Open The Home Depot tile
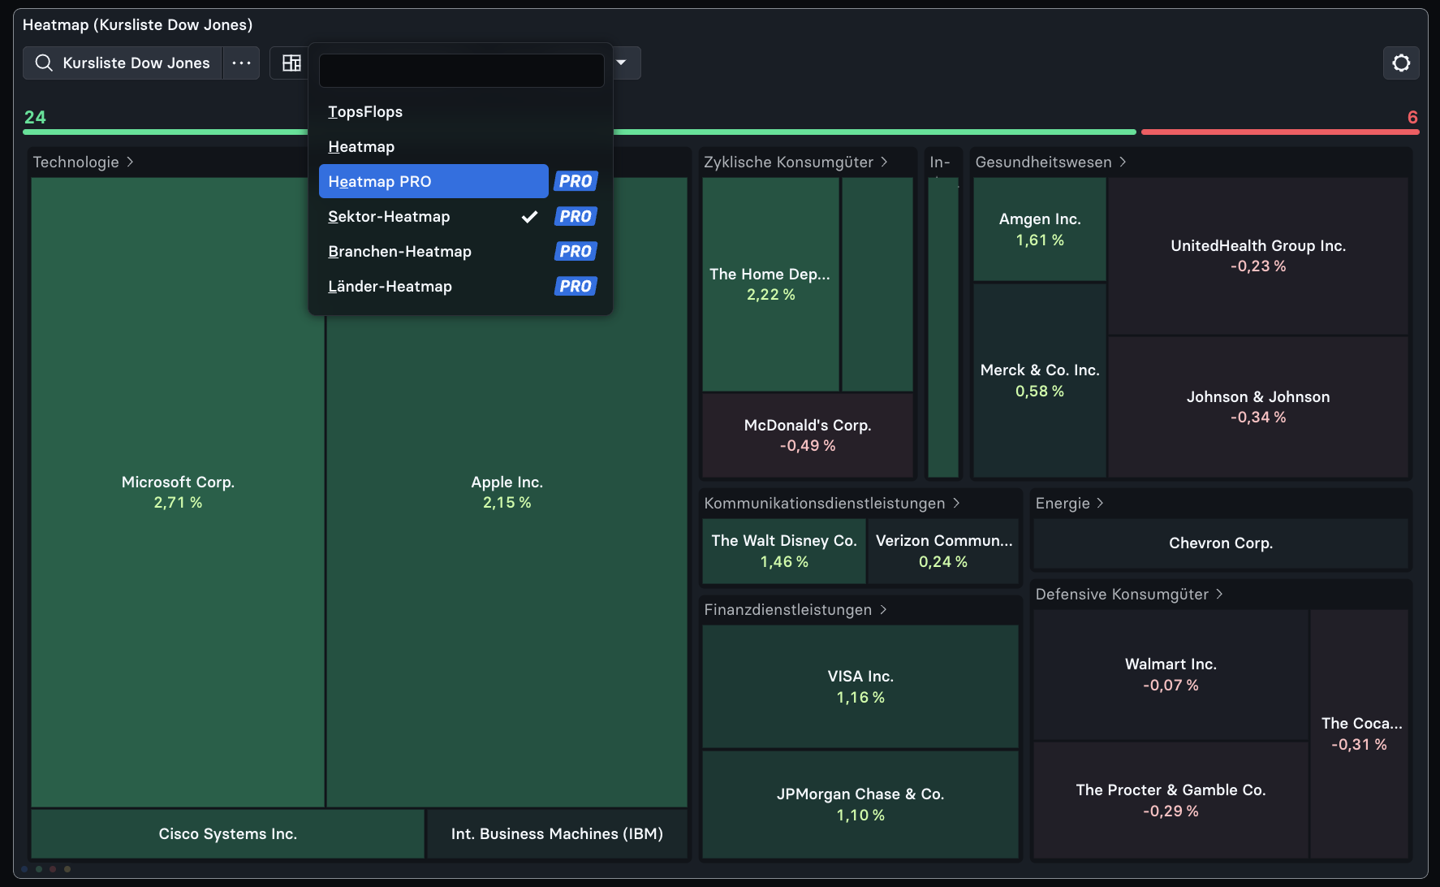1440x887 pixels. coord(770,284)
